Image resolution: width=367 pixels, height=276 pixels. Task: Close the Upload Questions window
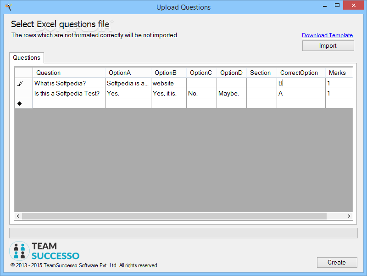click(x=353, y=5)
